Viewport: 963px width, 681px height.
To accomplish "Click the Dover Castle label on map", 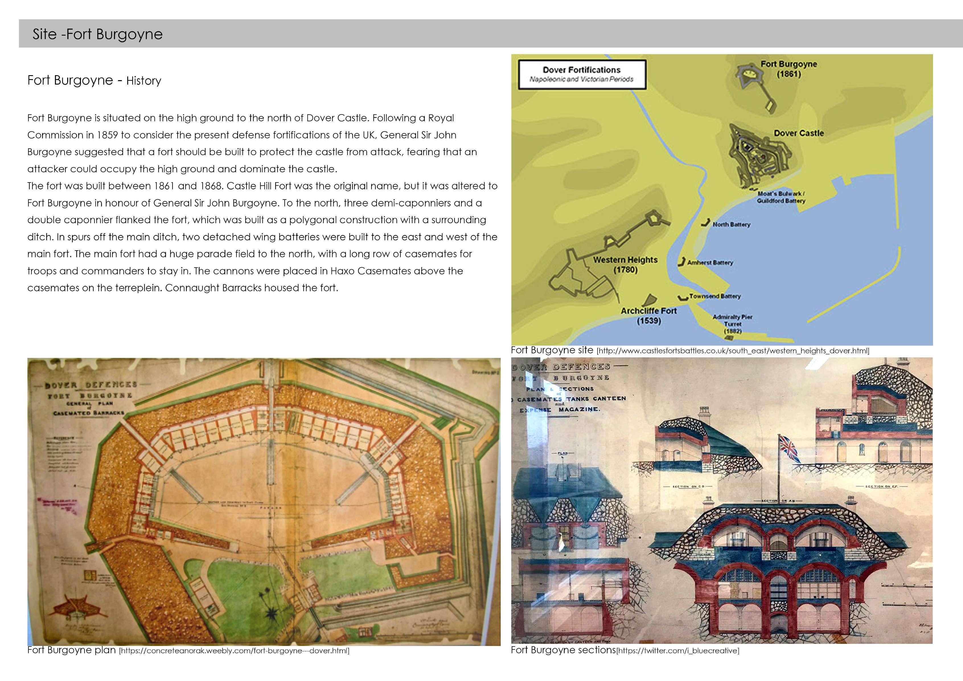I will [x=798, y=133].
